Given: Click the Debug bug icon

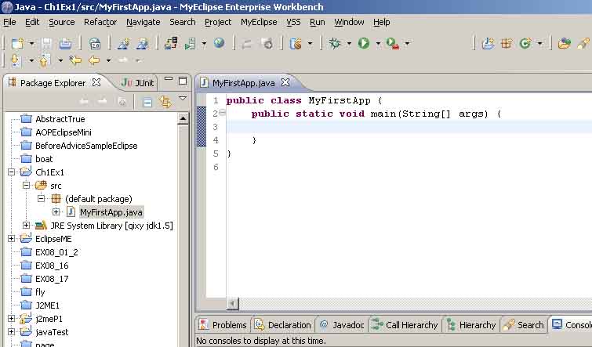Looking at the screenshot, I should click(x=335, y=43).
